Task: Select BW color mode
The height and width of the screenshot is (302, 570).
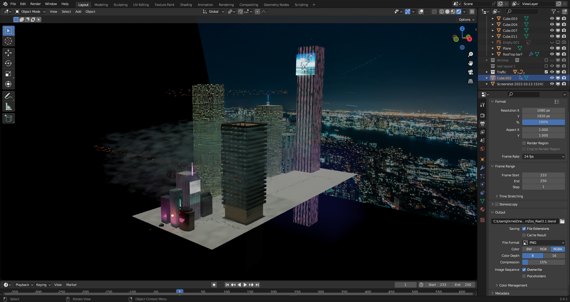Action: [x=529, y=249]
